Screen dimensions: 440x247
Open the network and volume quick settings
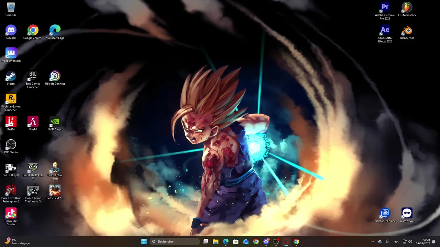click(407, 242)
